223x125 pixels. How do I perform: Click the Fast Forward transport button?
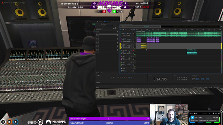122,77
